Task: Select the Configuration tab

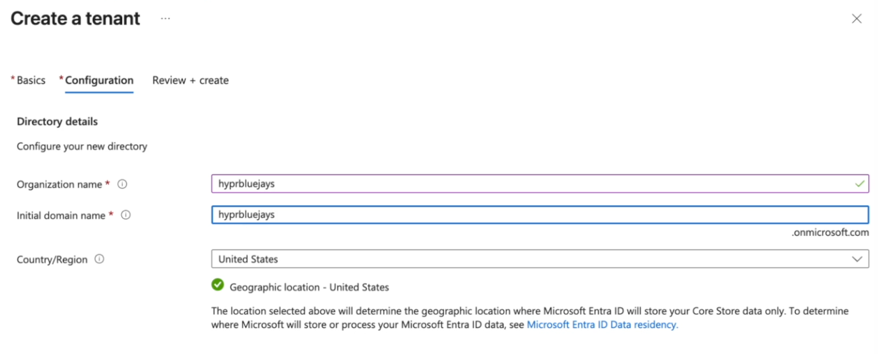Action: pos(99,80)
